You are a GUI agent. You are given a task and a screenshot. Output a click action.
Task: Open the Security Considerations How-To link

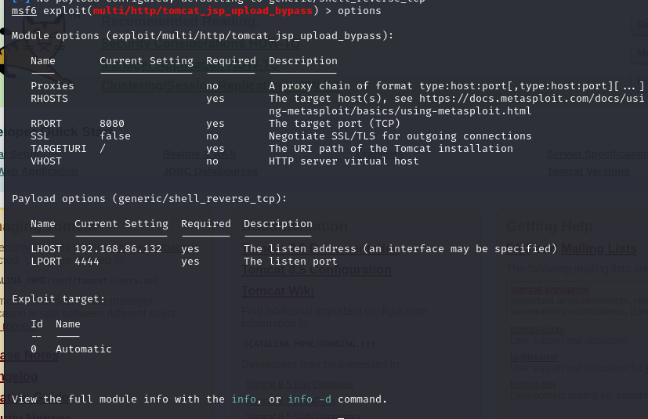200,45
